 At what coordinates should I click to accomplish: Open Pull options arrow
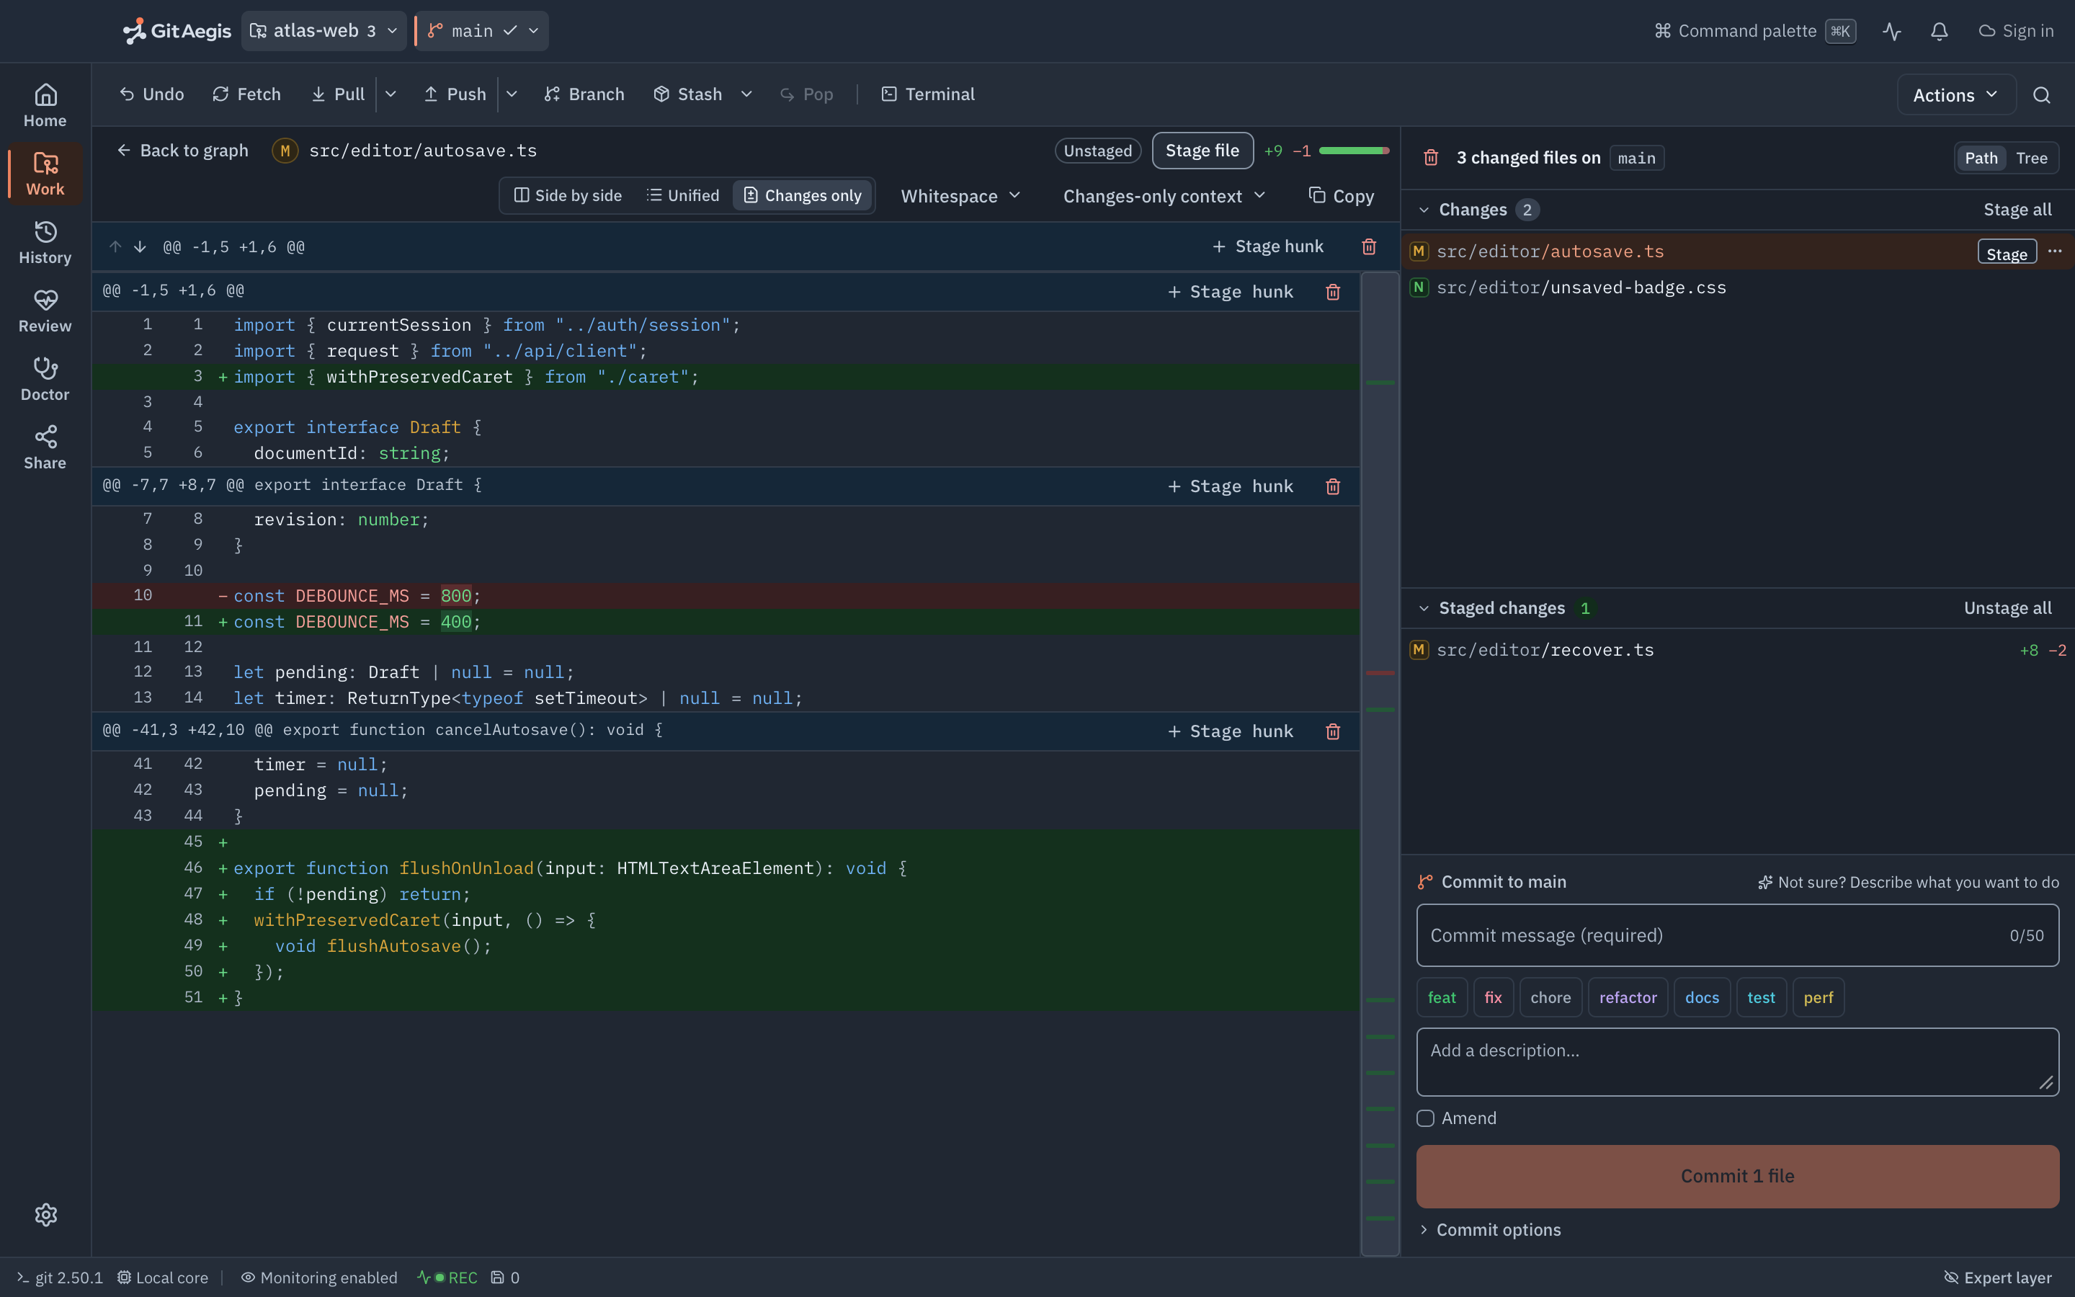pyautogui.click(x=391, y=94)
